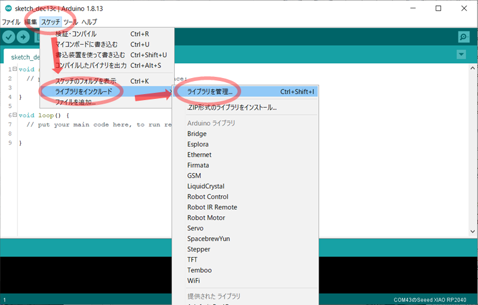Screen dimensions: 478x305
Task: Open the 編集 menu
Action: click(x=30, y=22)
